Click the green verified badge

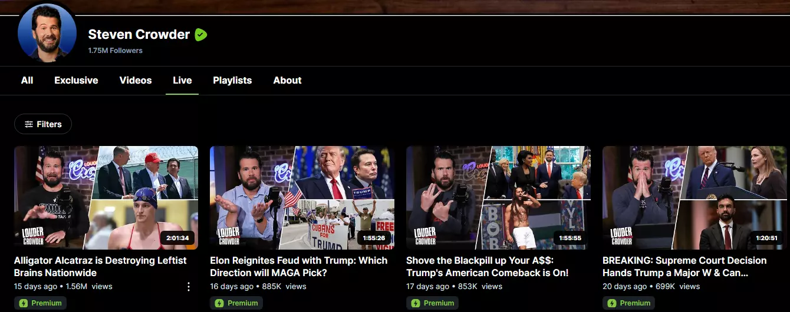tap(201, 35)
